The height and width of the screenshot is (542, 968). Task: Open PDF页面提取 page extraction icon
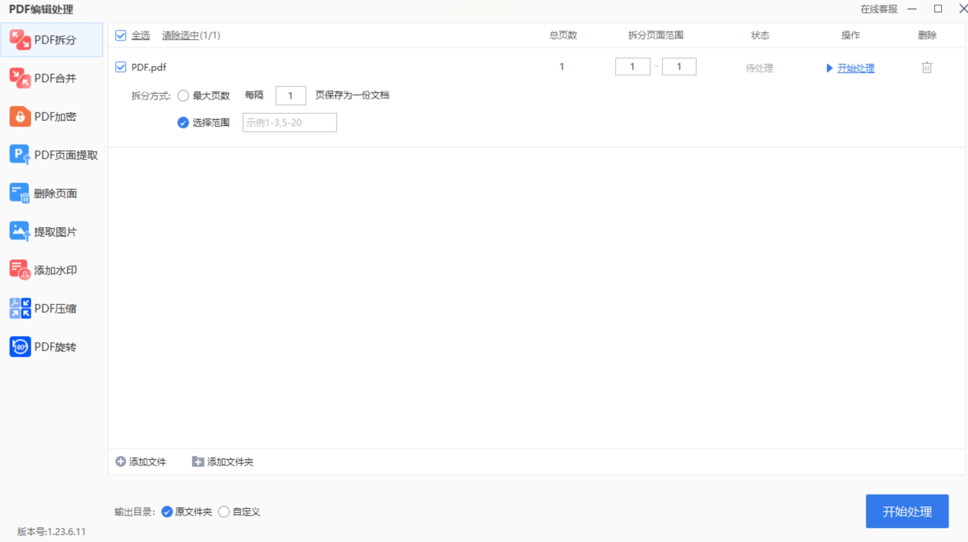pos(20,155)
